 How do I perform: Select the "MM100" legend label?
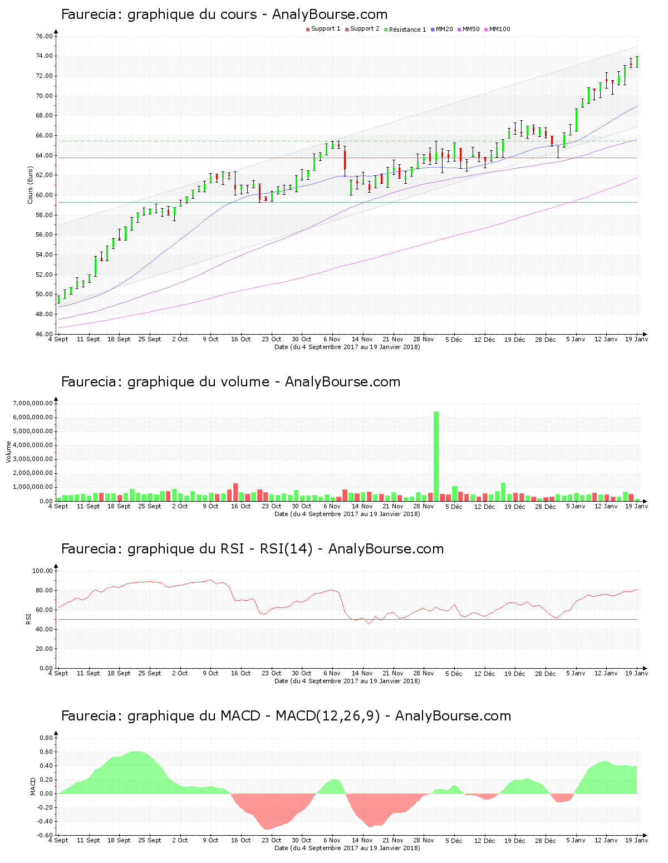point(499,29)
